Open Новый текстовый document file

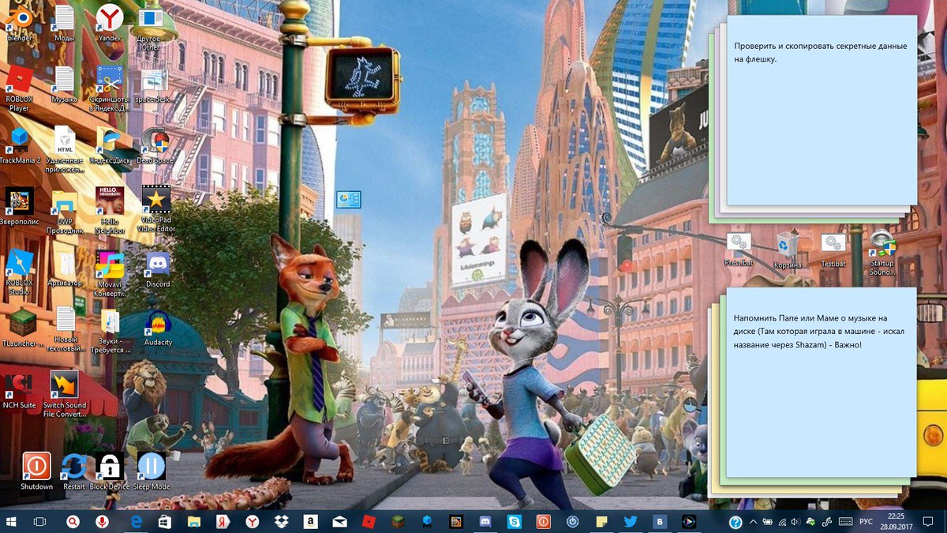(65, 330)
